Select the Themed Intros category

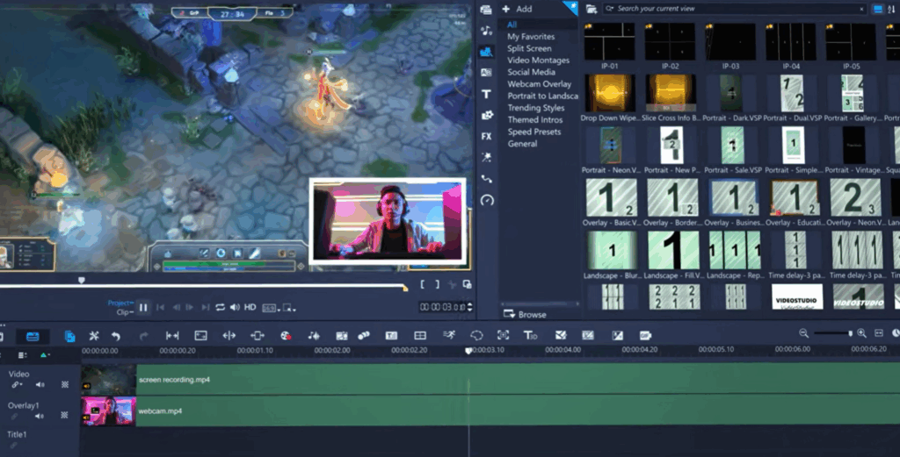point(535,119)
